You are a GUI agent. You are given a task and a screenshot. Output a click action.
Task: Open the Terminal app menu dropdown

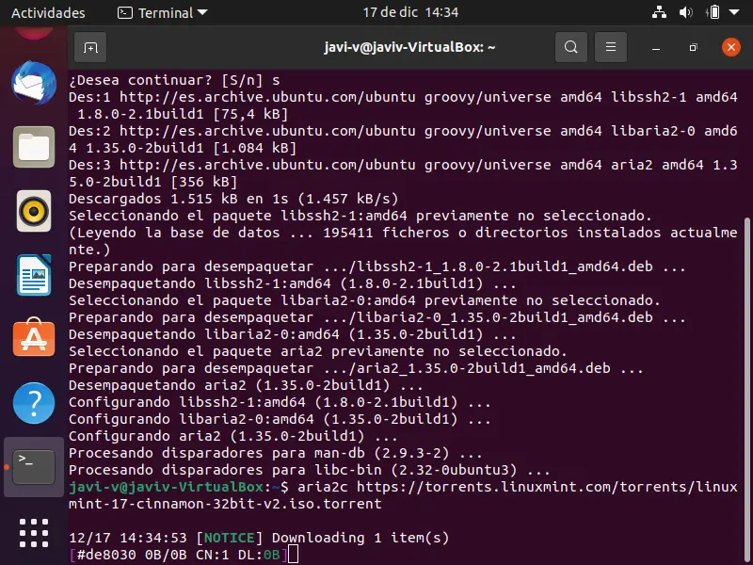coord(163,12)
